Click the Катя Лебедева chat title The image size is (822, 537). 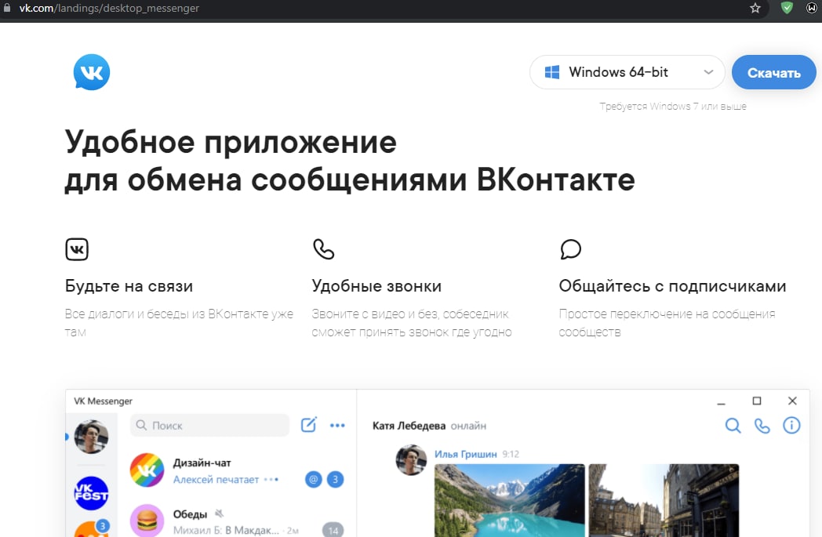tap(409, 426)
